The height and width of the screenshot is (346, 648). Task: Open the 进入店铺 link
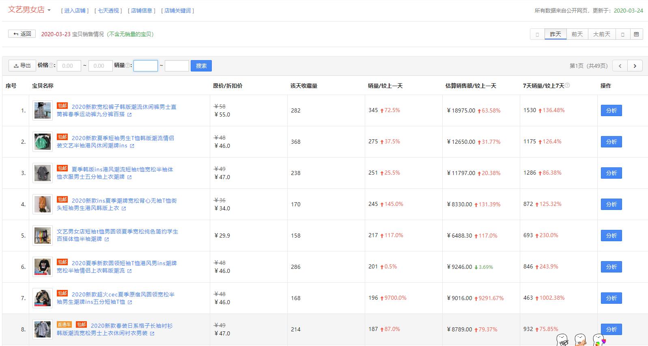click(75, 11)
